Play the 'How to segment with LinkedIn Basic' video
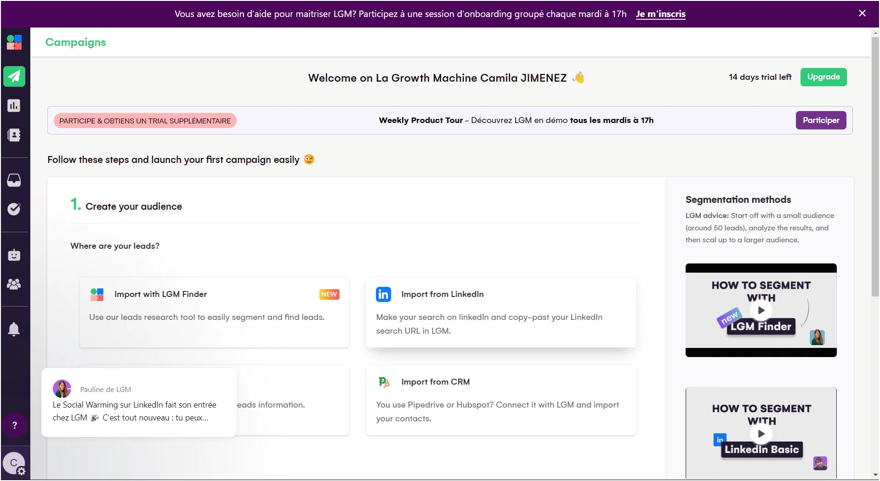880x481 pixels. 761,434
